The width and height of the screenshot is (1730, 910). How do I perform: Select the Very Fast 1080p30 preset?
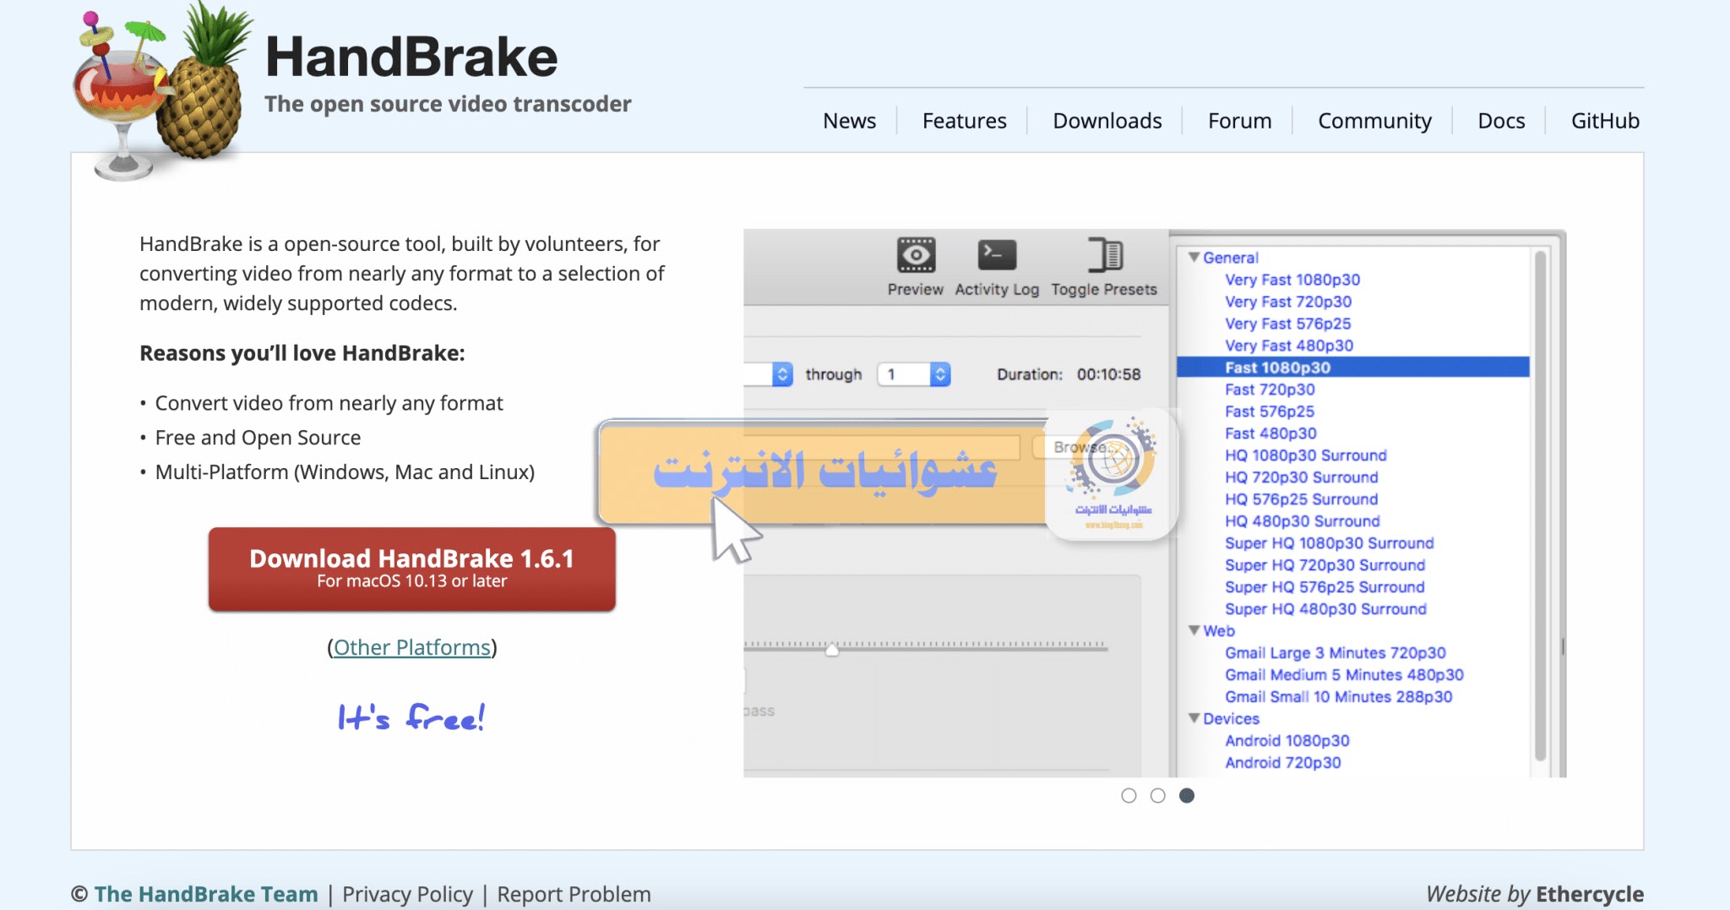pos(1292,280)
